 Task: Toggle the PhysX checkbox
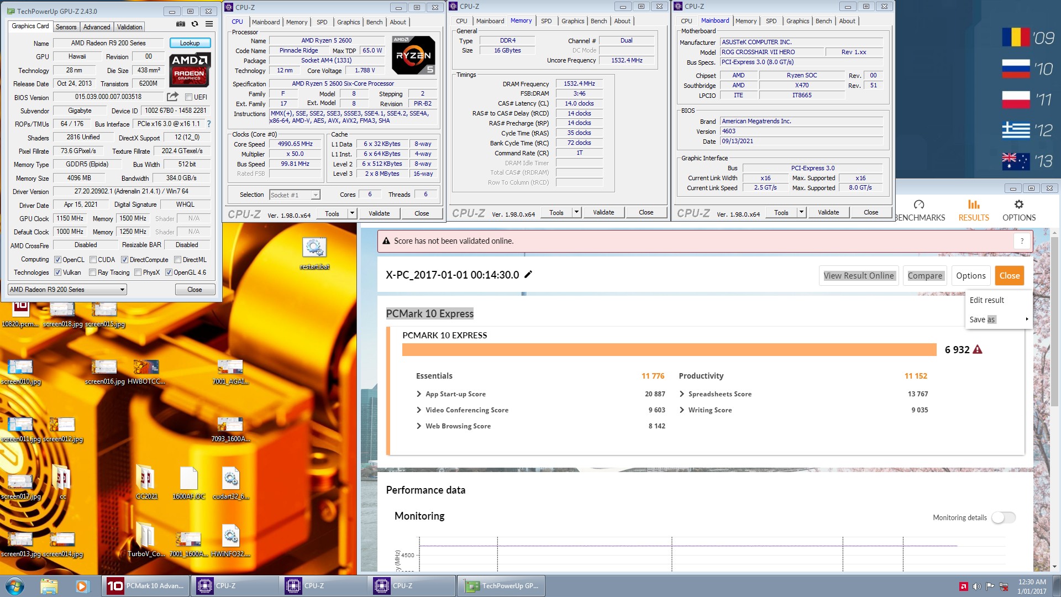click(x=138, y=273)
